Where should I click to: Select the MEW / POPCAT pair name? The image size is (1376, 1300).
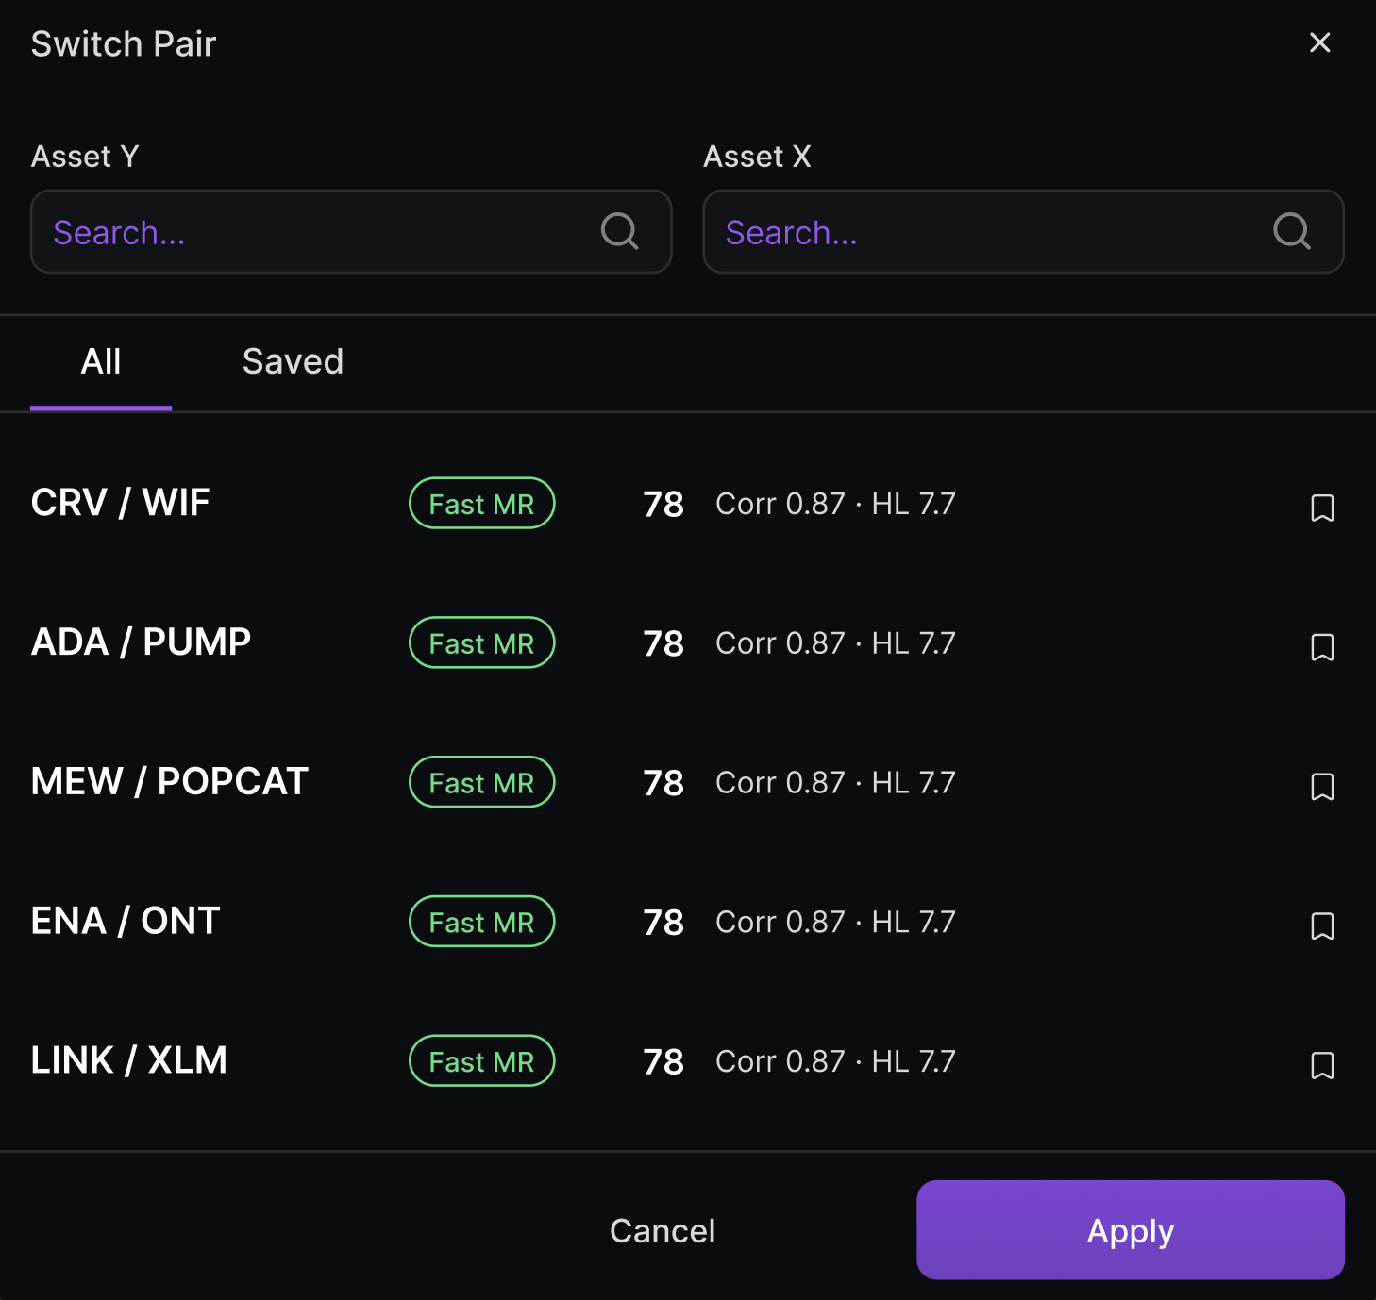pyautogui.click(x=170, y=782)
